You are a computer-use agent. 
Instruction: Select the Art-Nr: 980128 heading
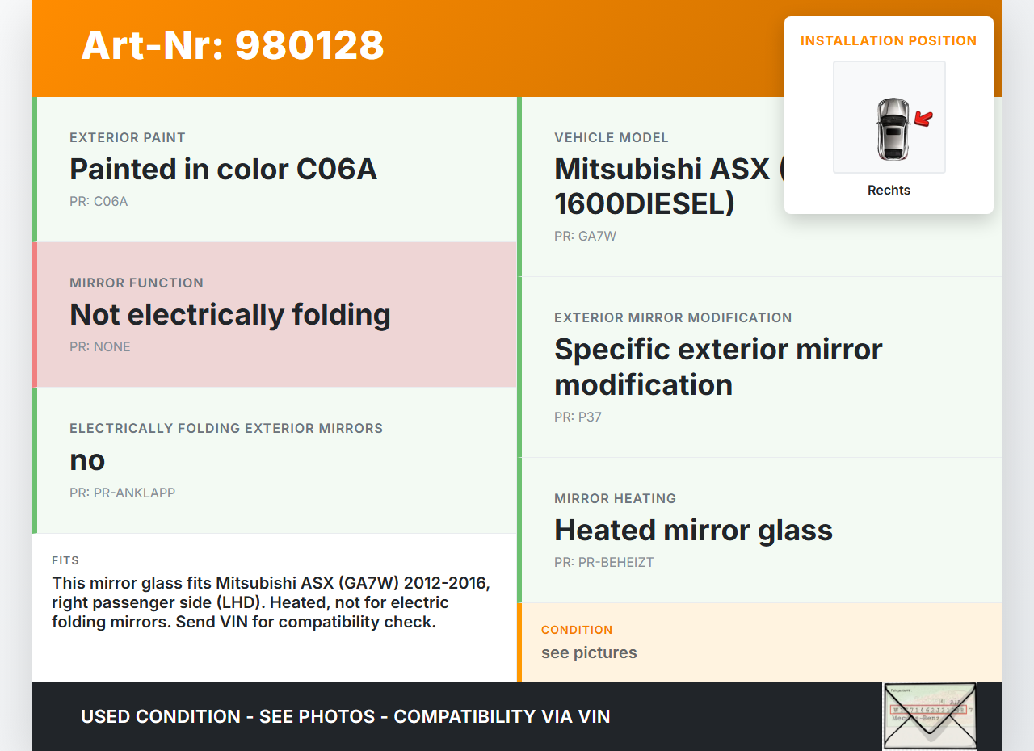[233, 45]
